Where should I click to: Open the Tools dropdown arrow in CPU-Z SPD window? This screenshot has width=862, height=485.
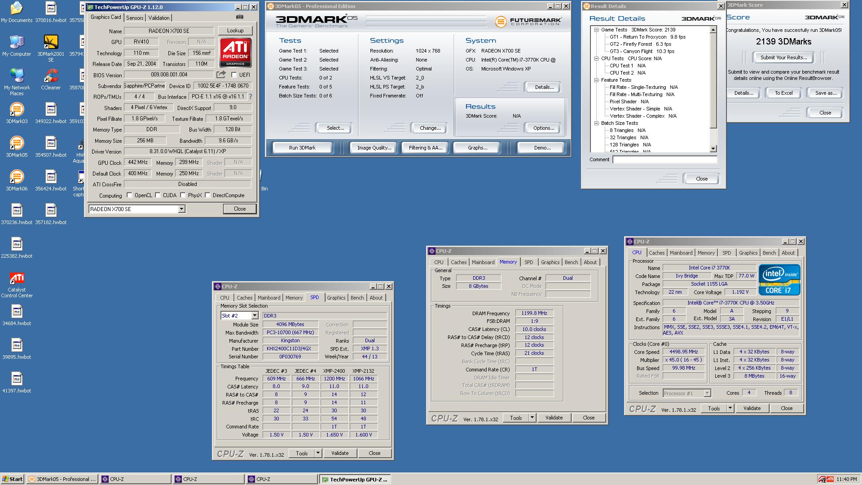[x=318, y=453]
